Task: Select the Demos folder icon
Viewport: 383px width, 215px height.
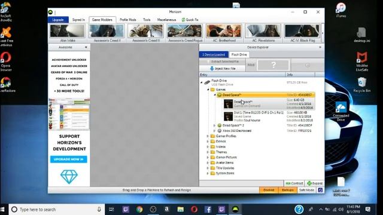Action: pos(213,142)
